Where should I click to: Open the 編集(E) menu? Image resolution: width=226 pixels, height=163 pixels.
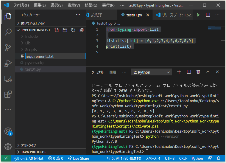tap(40, 5)
